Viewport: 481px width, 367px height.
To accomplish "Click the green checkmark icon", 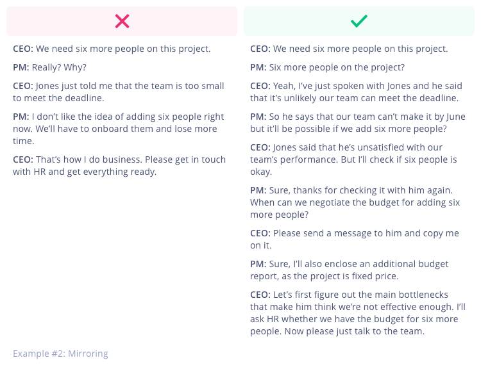I will pos(359,21).
